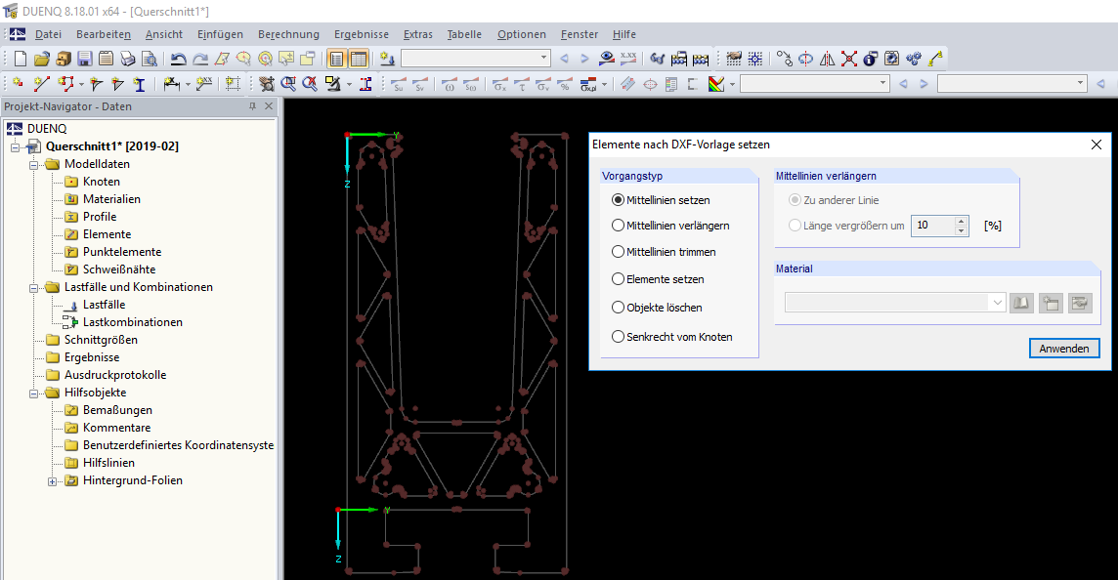
Task: Click the eye show results icon
Action: tap(607, 59)
